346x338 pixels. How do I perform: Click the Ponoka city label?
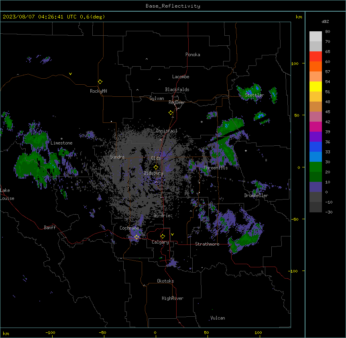click(193, 55)
